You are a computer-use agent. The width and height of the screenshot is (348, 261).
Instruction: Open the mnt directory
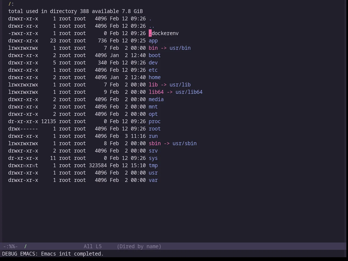click(x=153, y=107)
